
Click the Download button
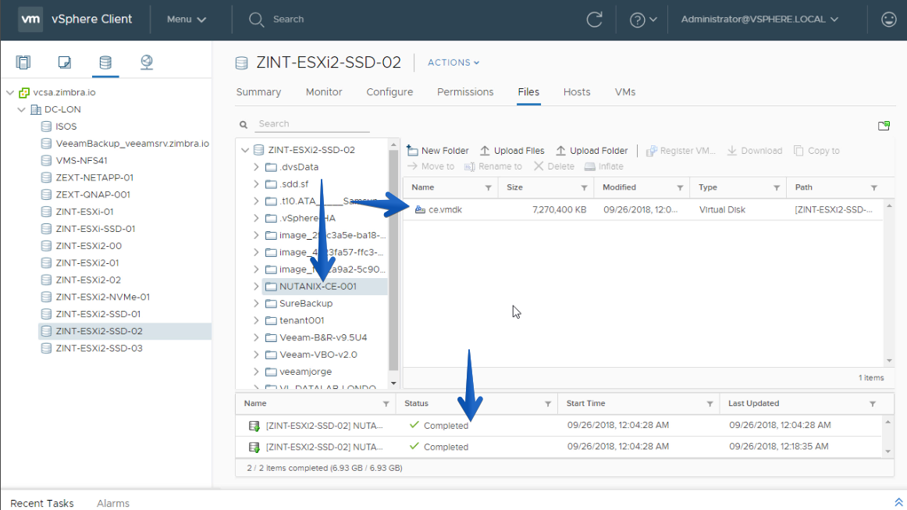(x=755, y=151)
